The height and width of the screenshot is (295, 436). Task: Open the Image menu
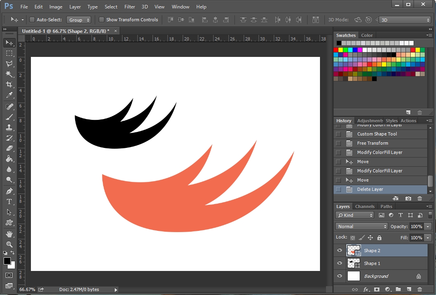(x=56, y=7)
